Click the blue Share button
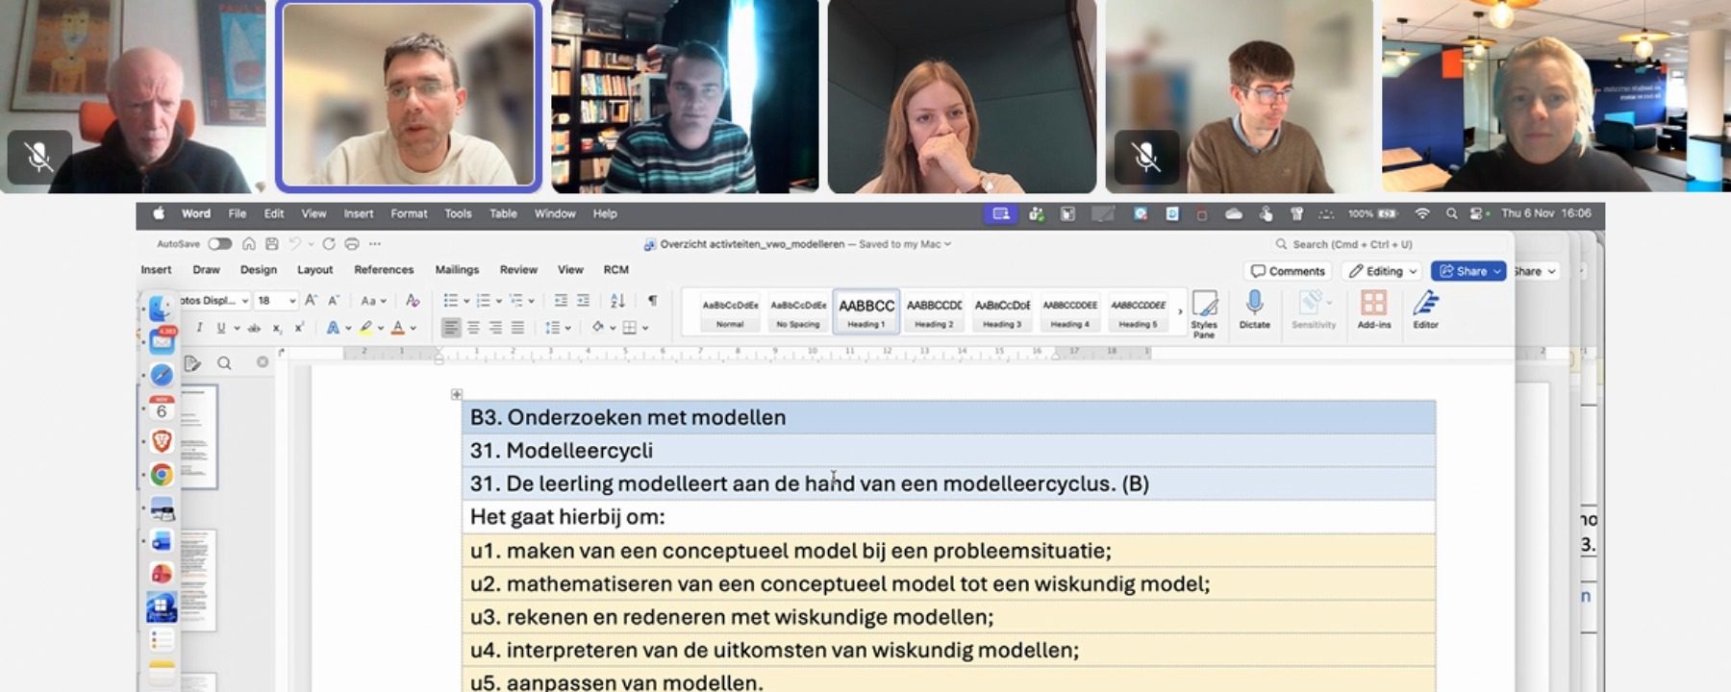Viewport: 1731px width, 692px height. (x=1468, y=271)
